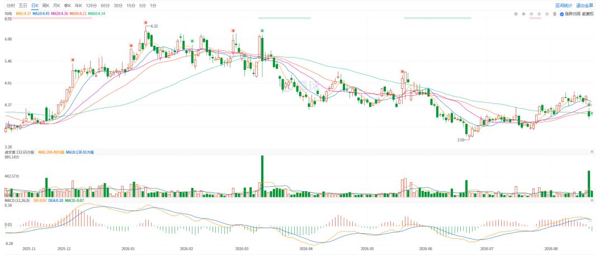Click the 2026-01 date axis label
The width and height of the screenshot is (604, 255).
[128, 249]
